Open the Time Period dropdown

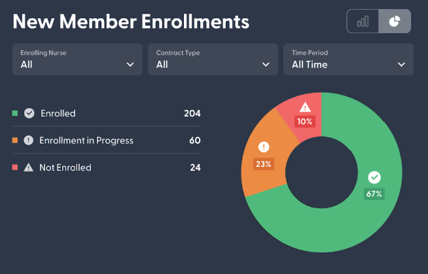348,59
